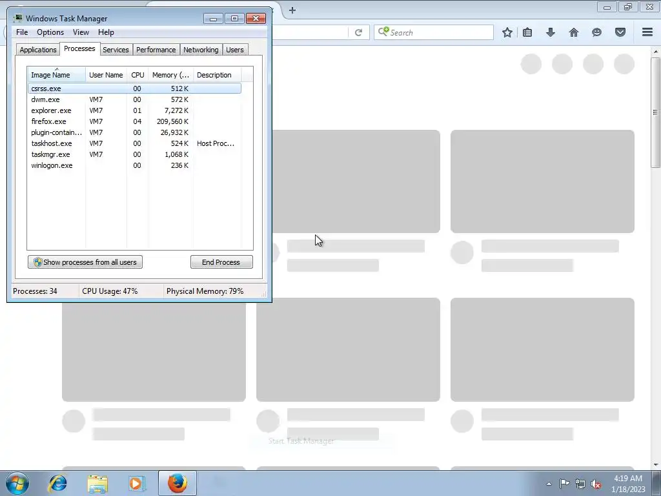Screen dimensions: 661x496
Task: Select the plugin-contain... process row
Action: 134,132
